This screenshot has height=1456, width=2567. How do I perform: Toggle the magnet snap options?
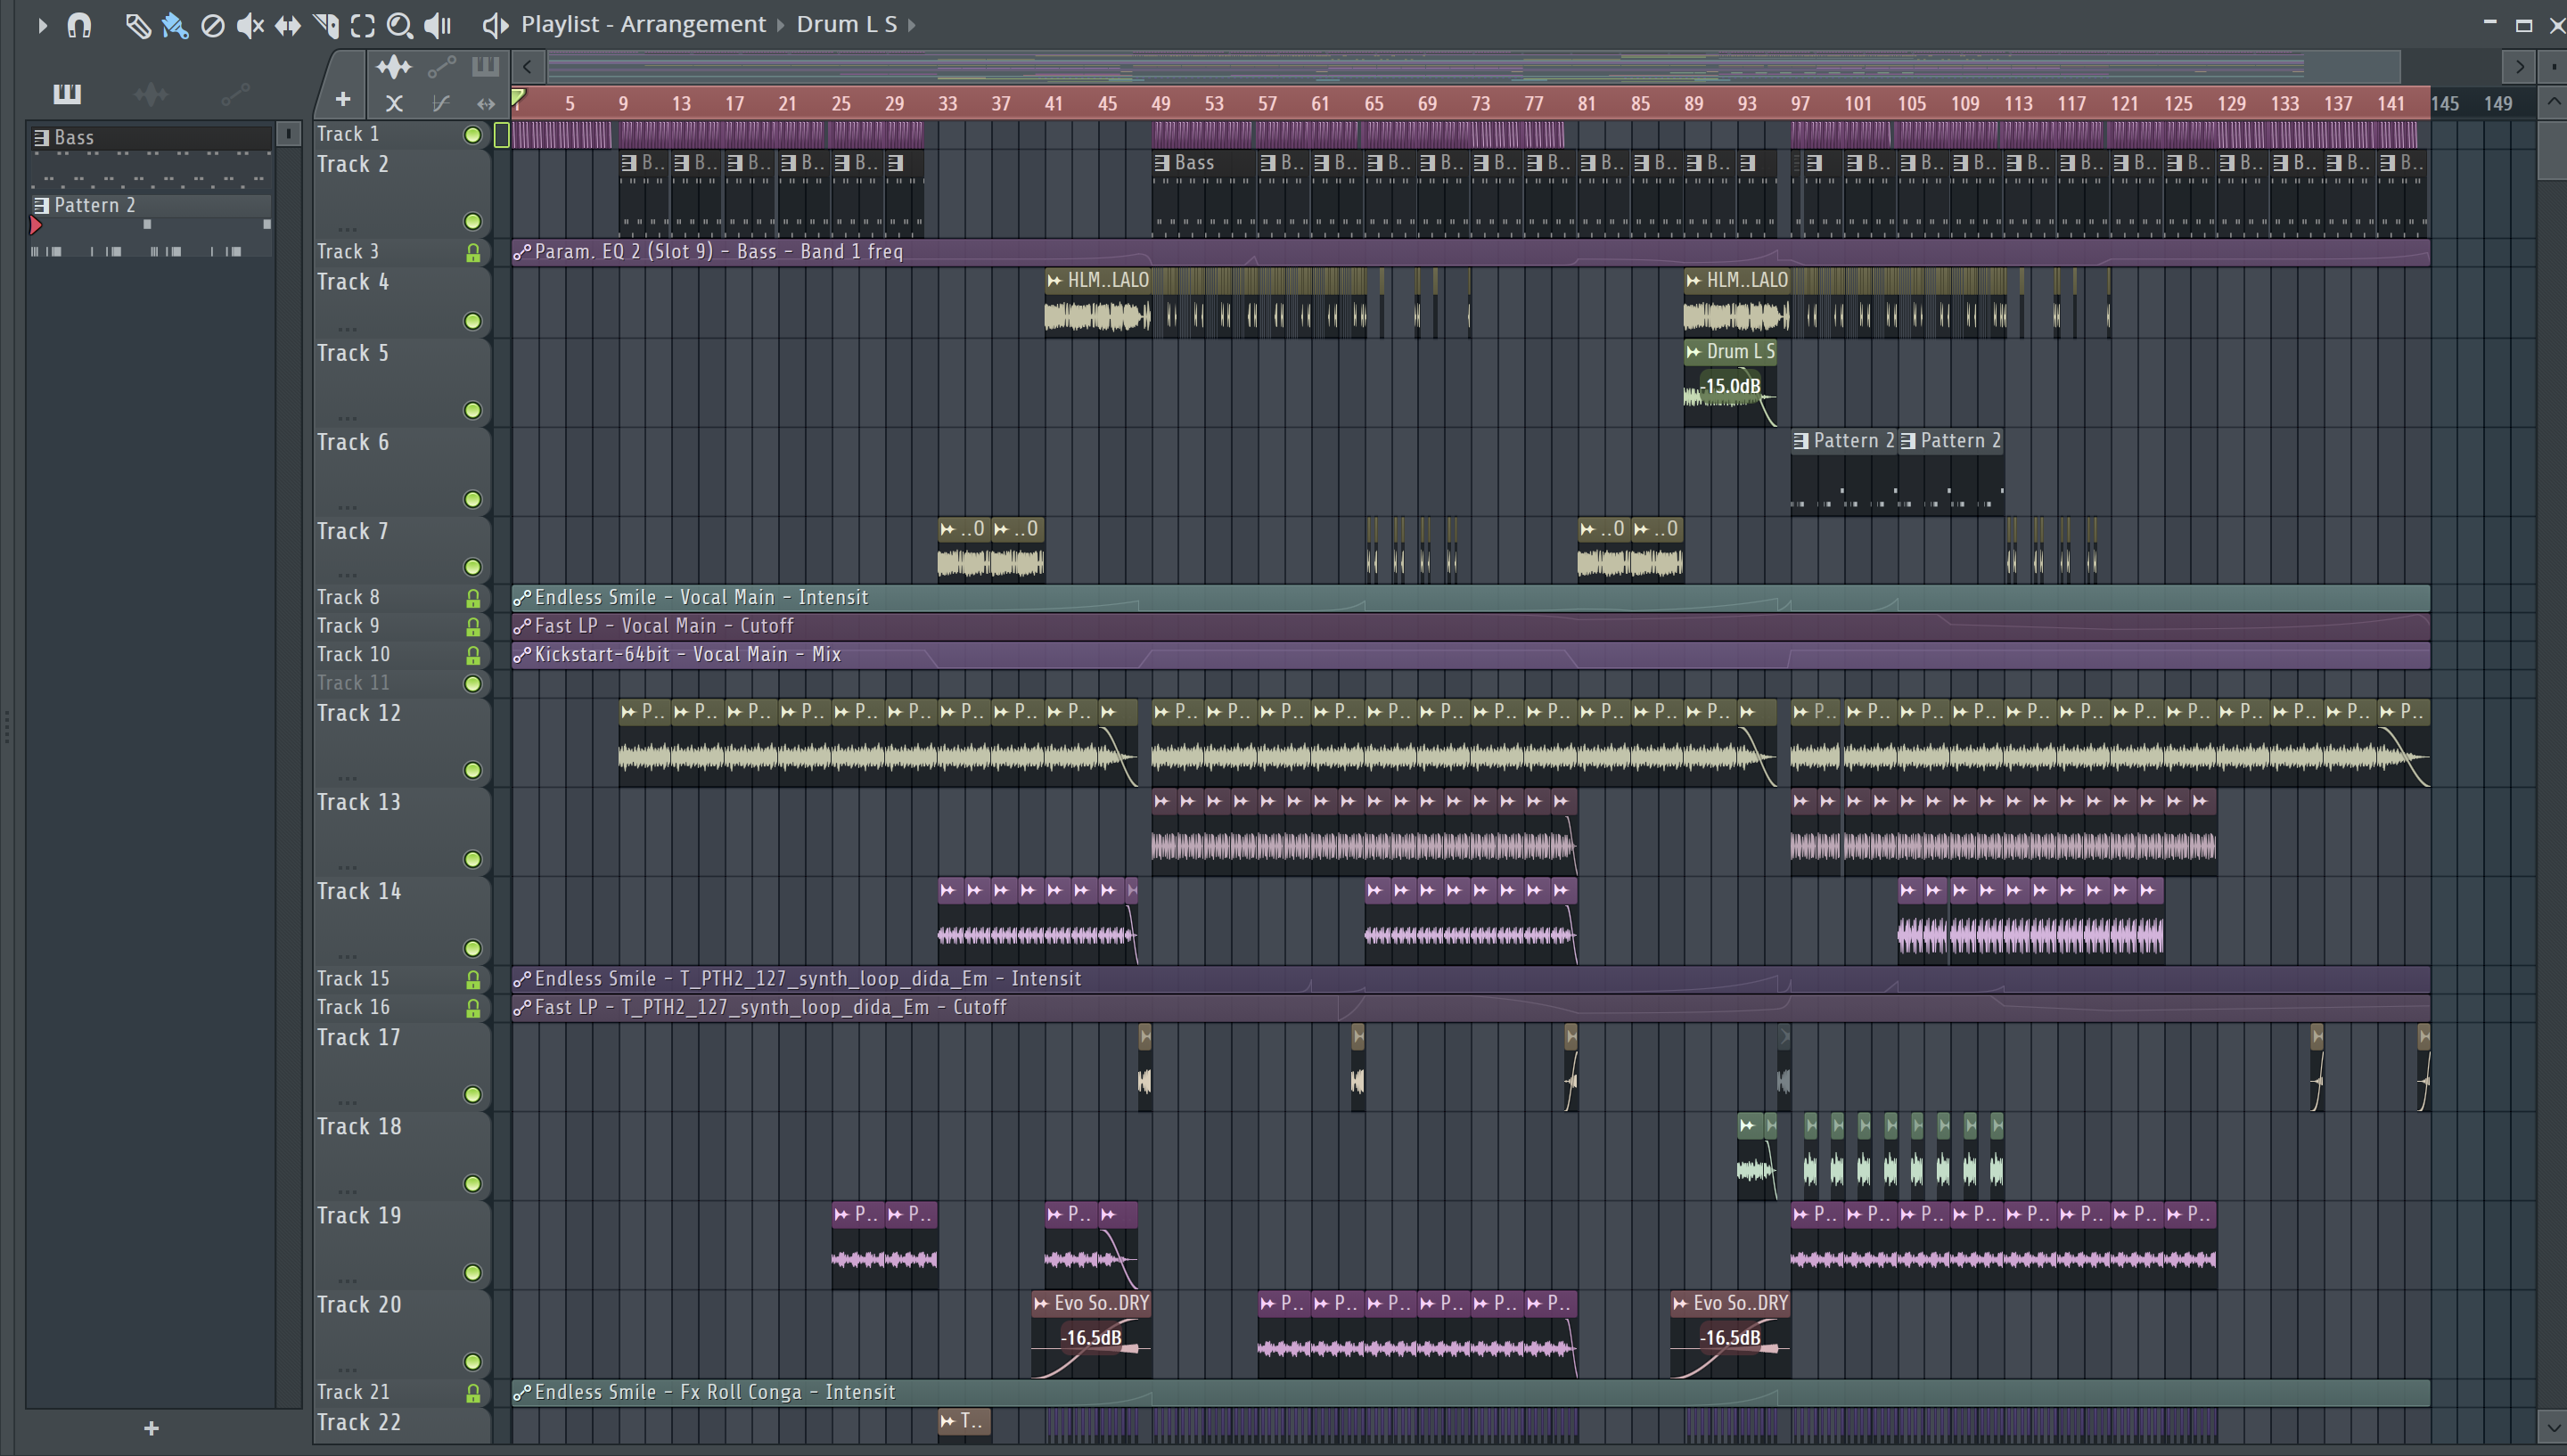pos(79,25)
